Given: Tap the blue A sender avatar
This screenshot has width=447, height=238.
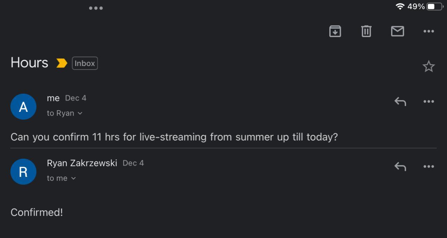Looking at the screenshot, I should point(23,107).
